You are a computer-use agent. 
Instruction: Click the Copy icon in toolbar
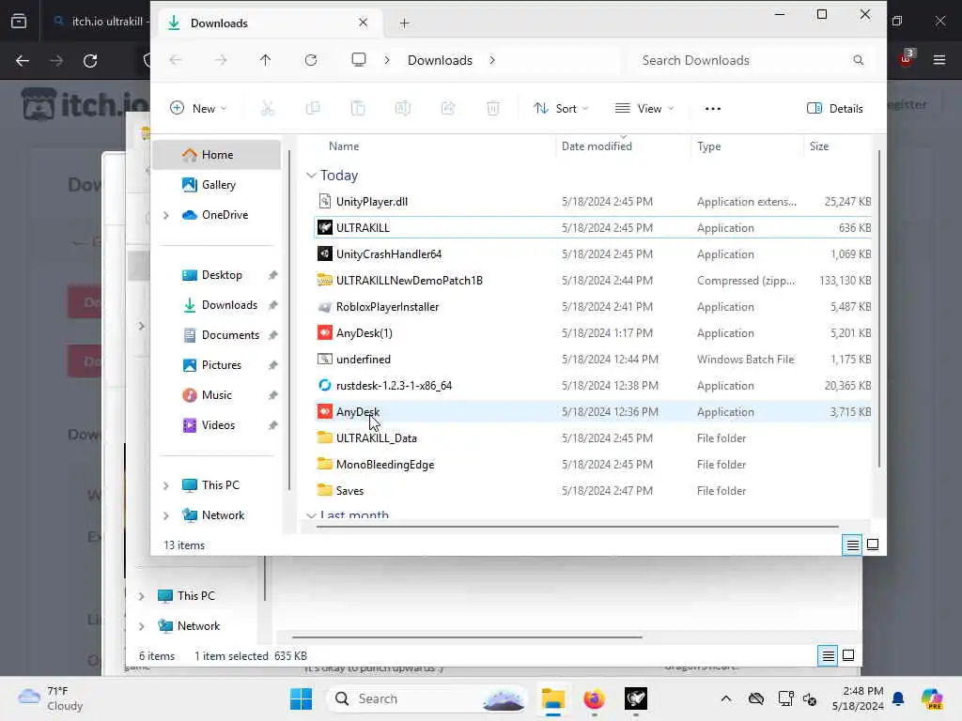[313, 109]
